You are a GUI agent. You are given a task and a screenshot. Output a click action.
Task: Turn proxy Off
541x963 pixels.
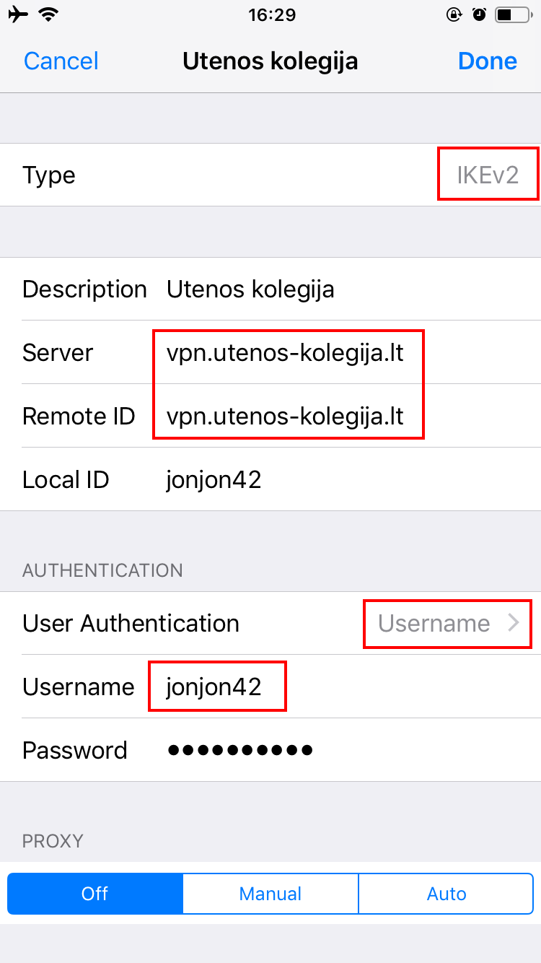click(95, 894)
